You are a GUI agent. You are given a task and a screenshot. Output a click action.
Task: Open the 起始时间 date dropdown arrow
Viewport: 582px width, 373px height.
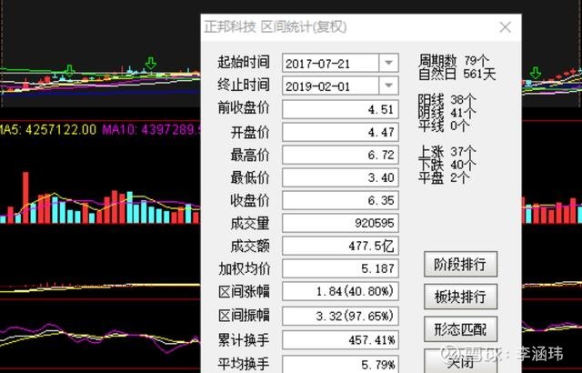388,63
